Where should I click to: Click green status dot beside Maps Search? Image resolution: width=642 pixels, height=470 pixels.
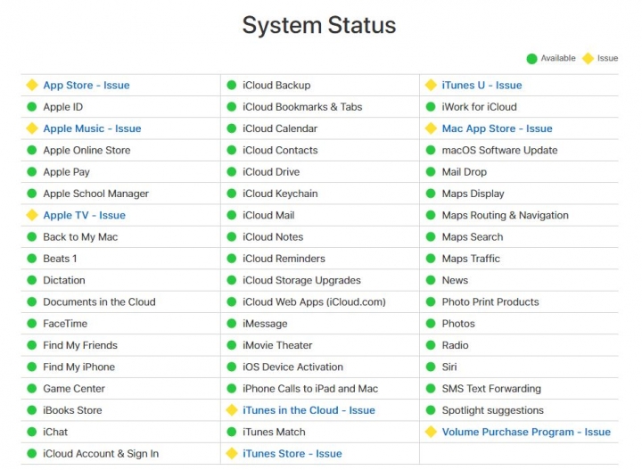tap(431, 237)
